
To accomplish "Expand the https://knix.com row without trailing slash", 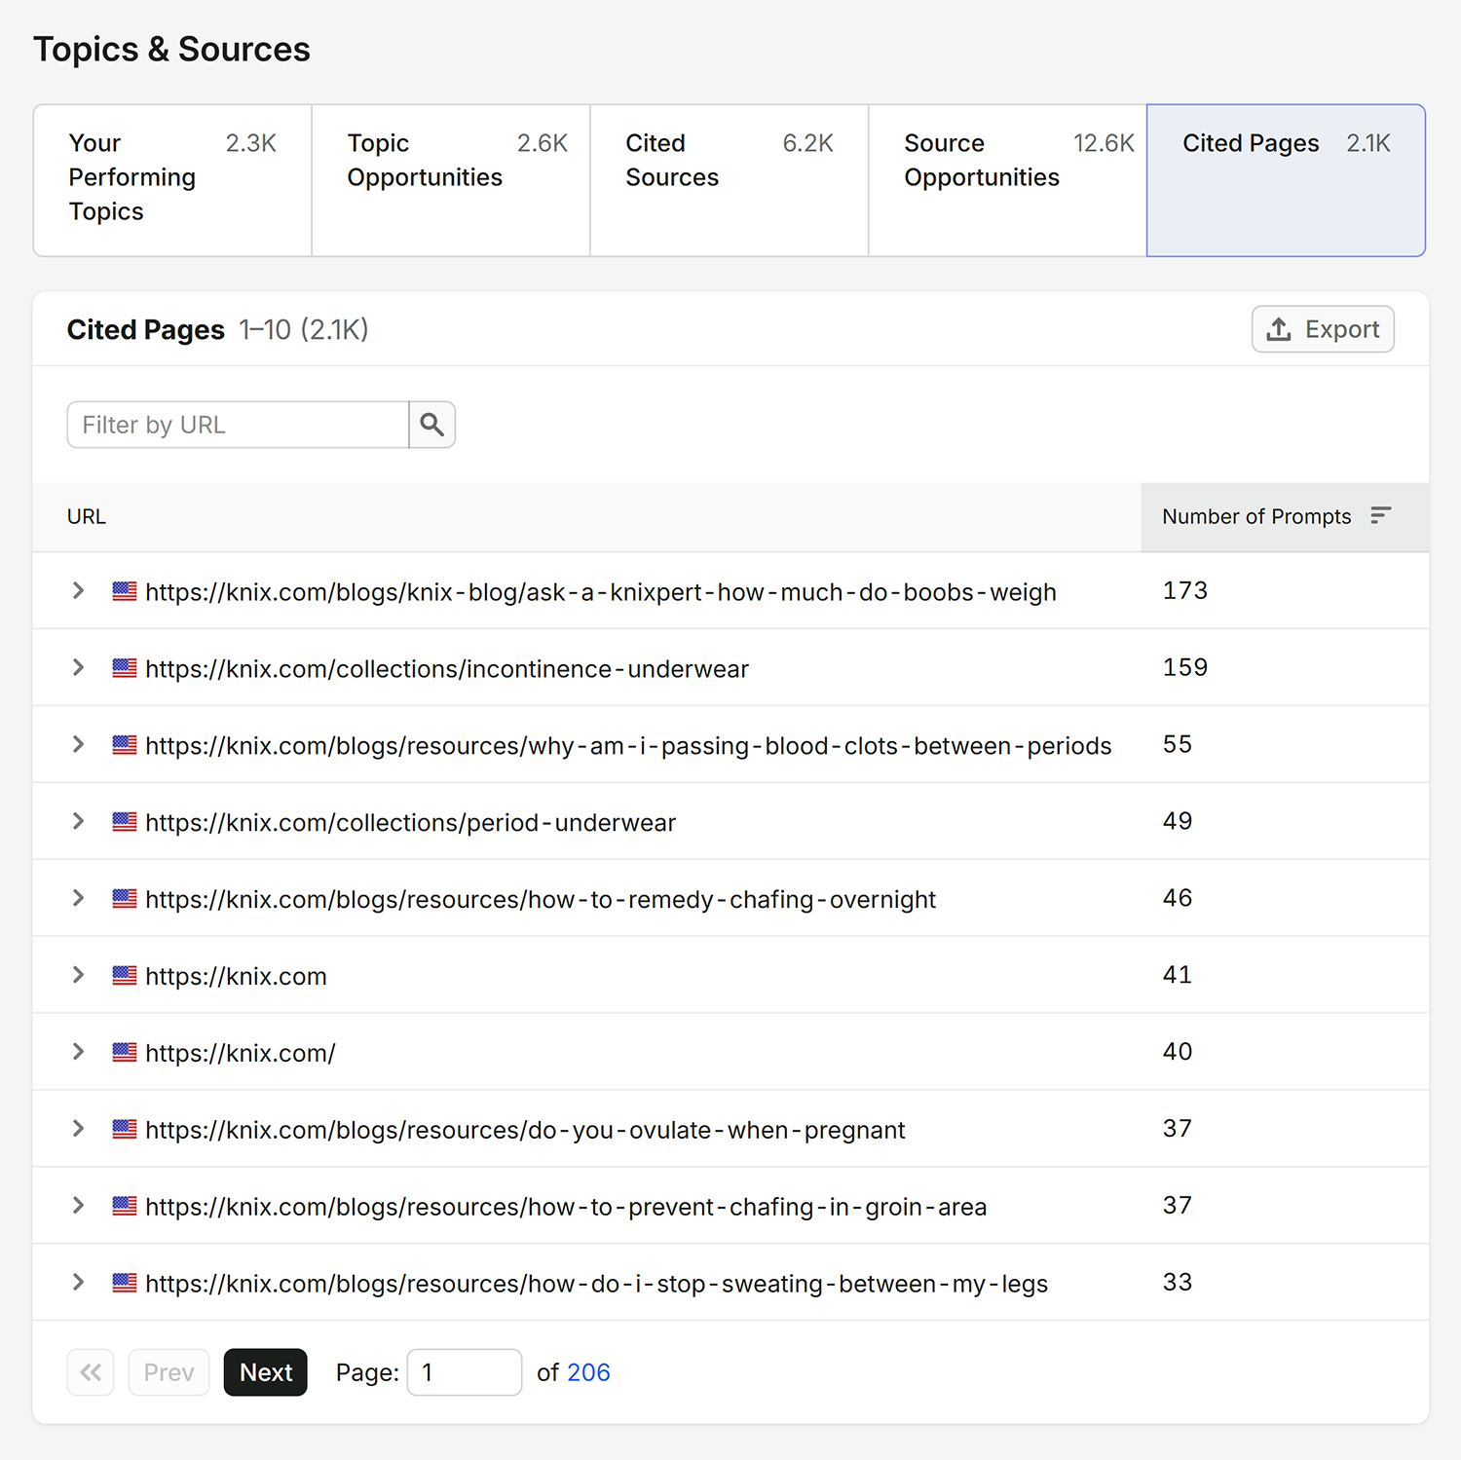I will pyautogui.click(x=78, y=975).
